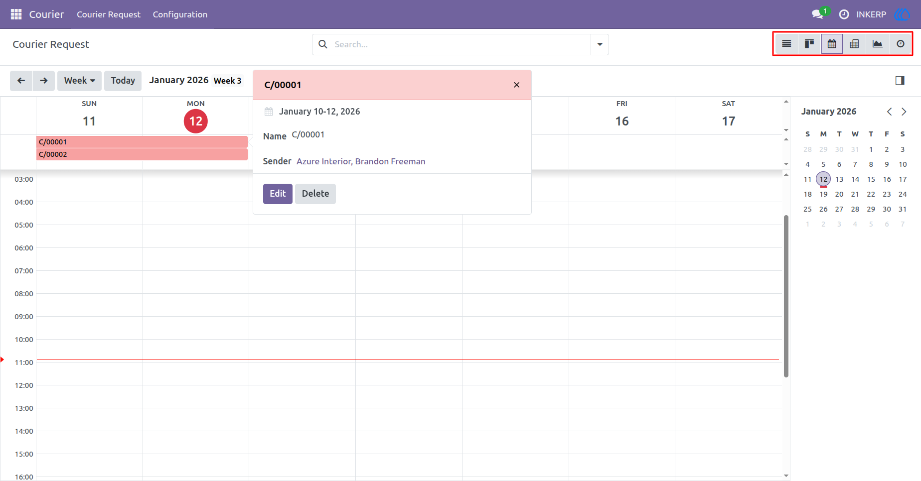Click Delete in the C/00001 popover
Image resolution: width=921 pixels, height=481 pixels.
pyautogui.click(x=315, y=194)
